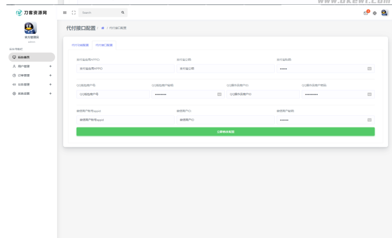392x238 pixels.
Task: Expand 公告管理 with its plus icon
Action: pyautogui.click(x=50, y=84)
